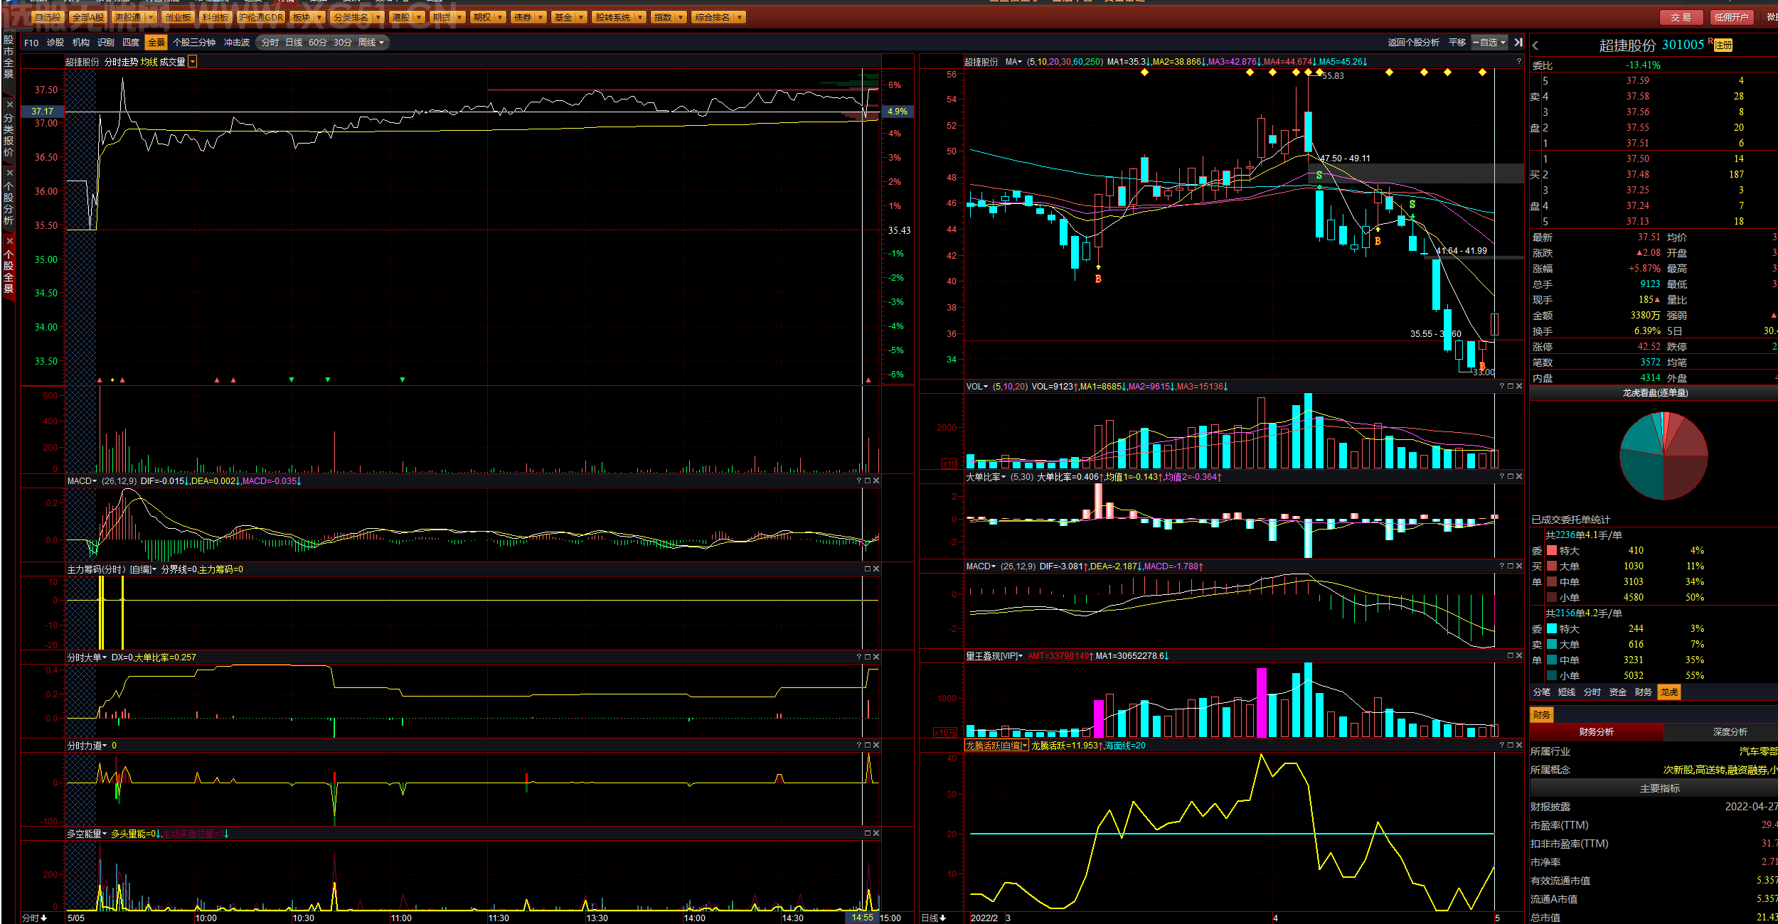Maximize the VOL indicator panel

pos(1511,387)
